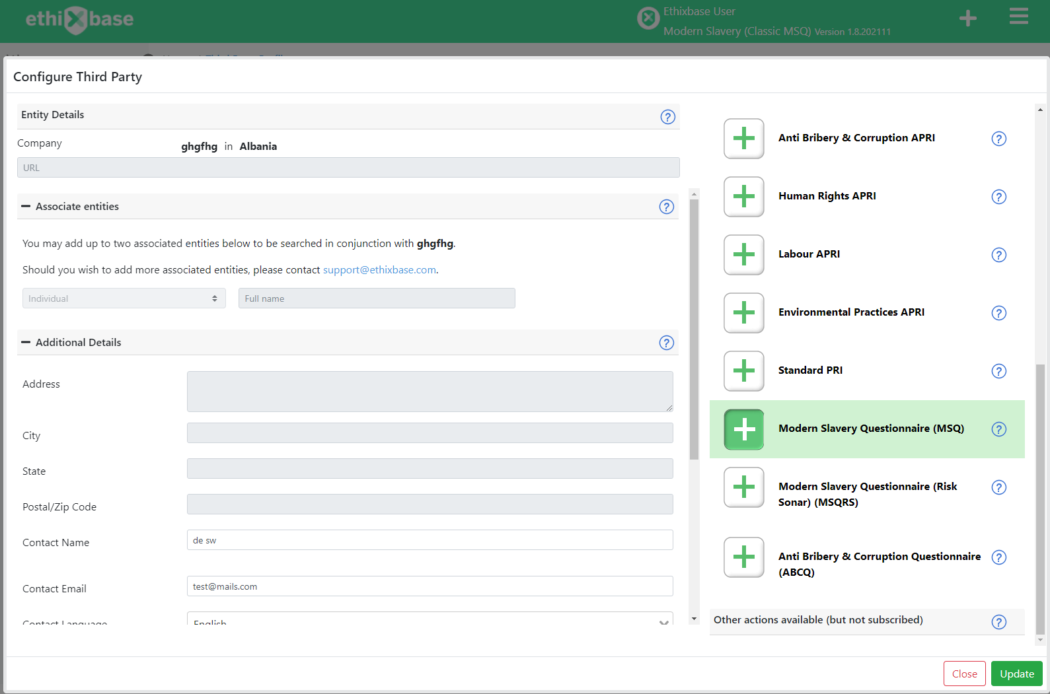Open the Contact Language dropdown
Viewport: 1050px width, 694px height.
click(430, 619)
